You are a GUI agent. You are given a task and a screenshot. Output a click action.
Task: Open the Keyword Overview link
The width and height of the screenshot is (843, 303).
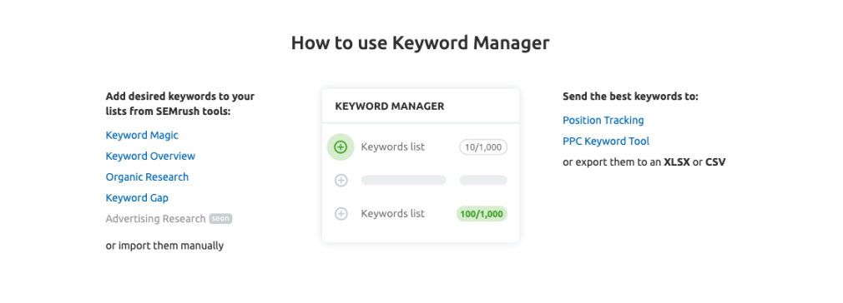pyautogui.click(x=150, y=156)
